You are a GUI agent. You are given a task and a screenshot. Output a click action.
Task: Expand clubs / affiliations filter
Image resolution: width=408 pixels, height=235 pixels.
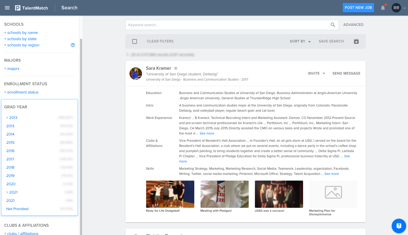21,233
